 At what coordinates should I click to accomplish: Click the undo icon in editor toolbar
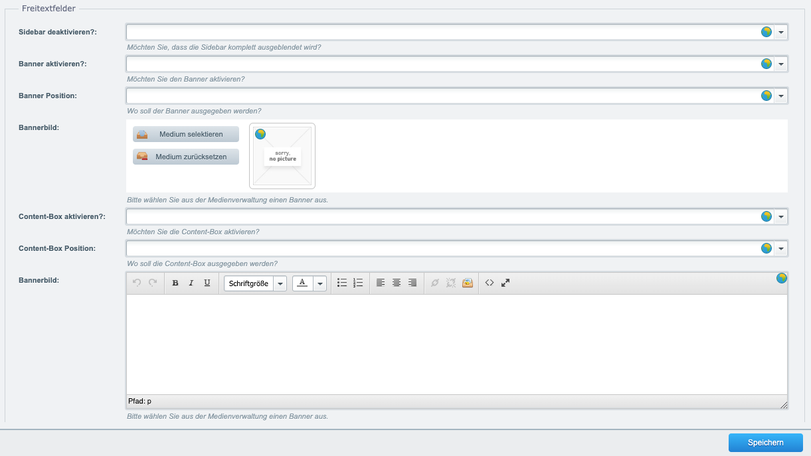(137, 283)
